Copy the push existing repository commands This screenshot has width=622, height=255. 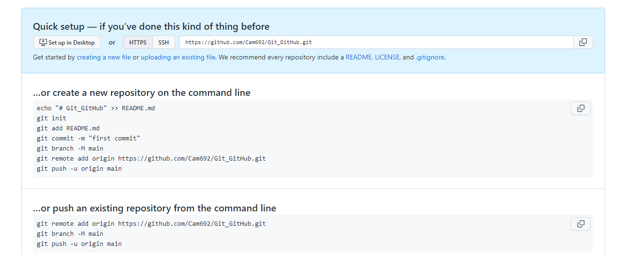pos(580,224)
